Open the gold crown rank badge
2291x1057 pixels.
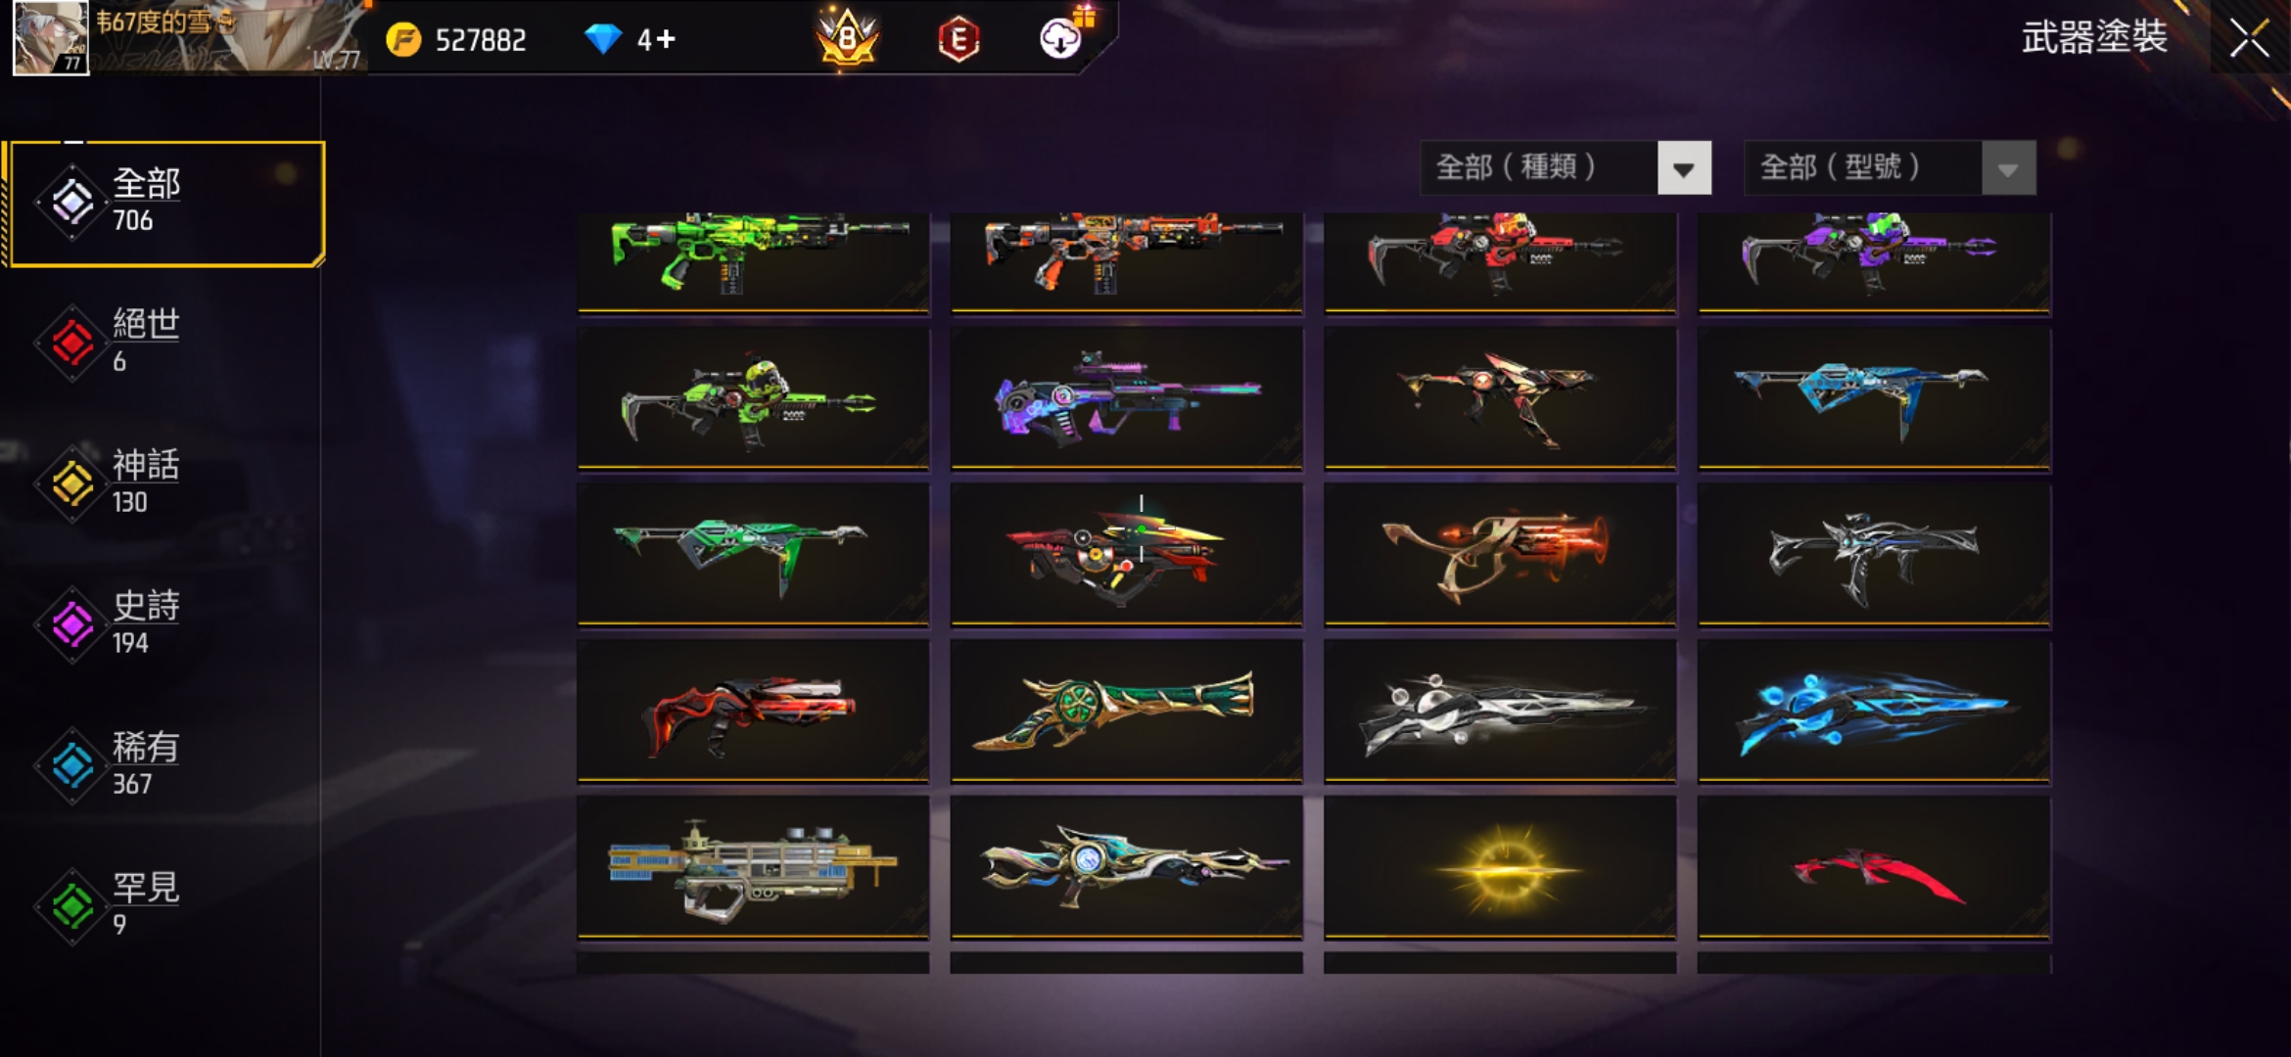[847, 38]
